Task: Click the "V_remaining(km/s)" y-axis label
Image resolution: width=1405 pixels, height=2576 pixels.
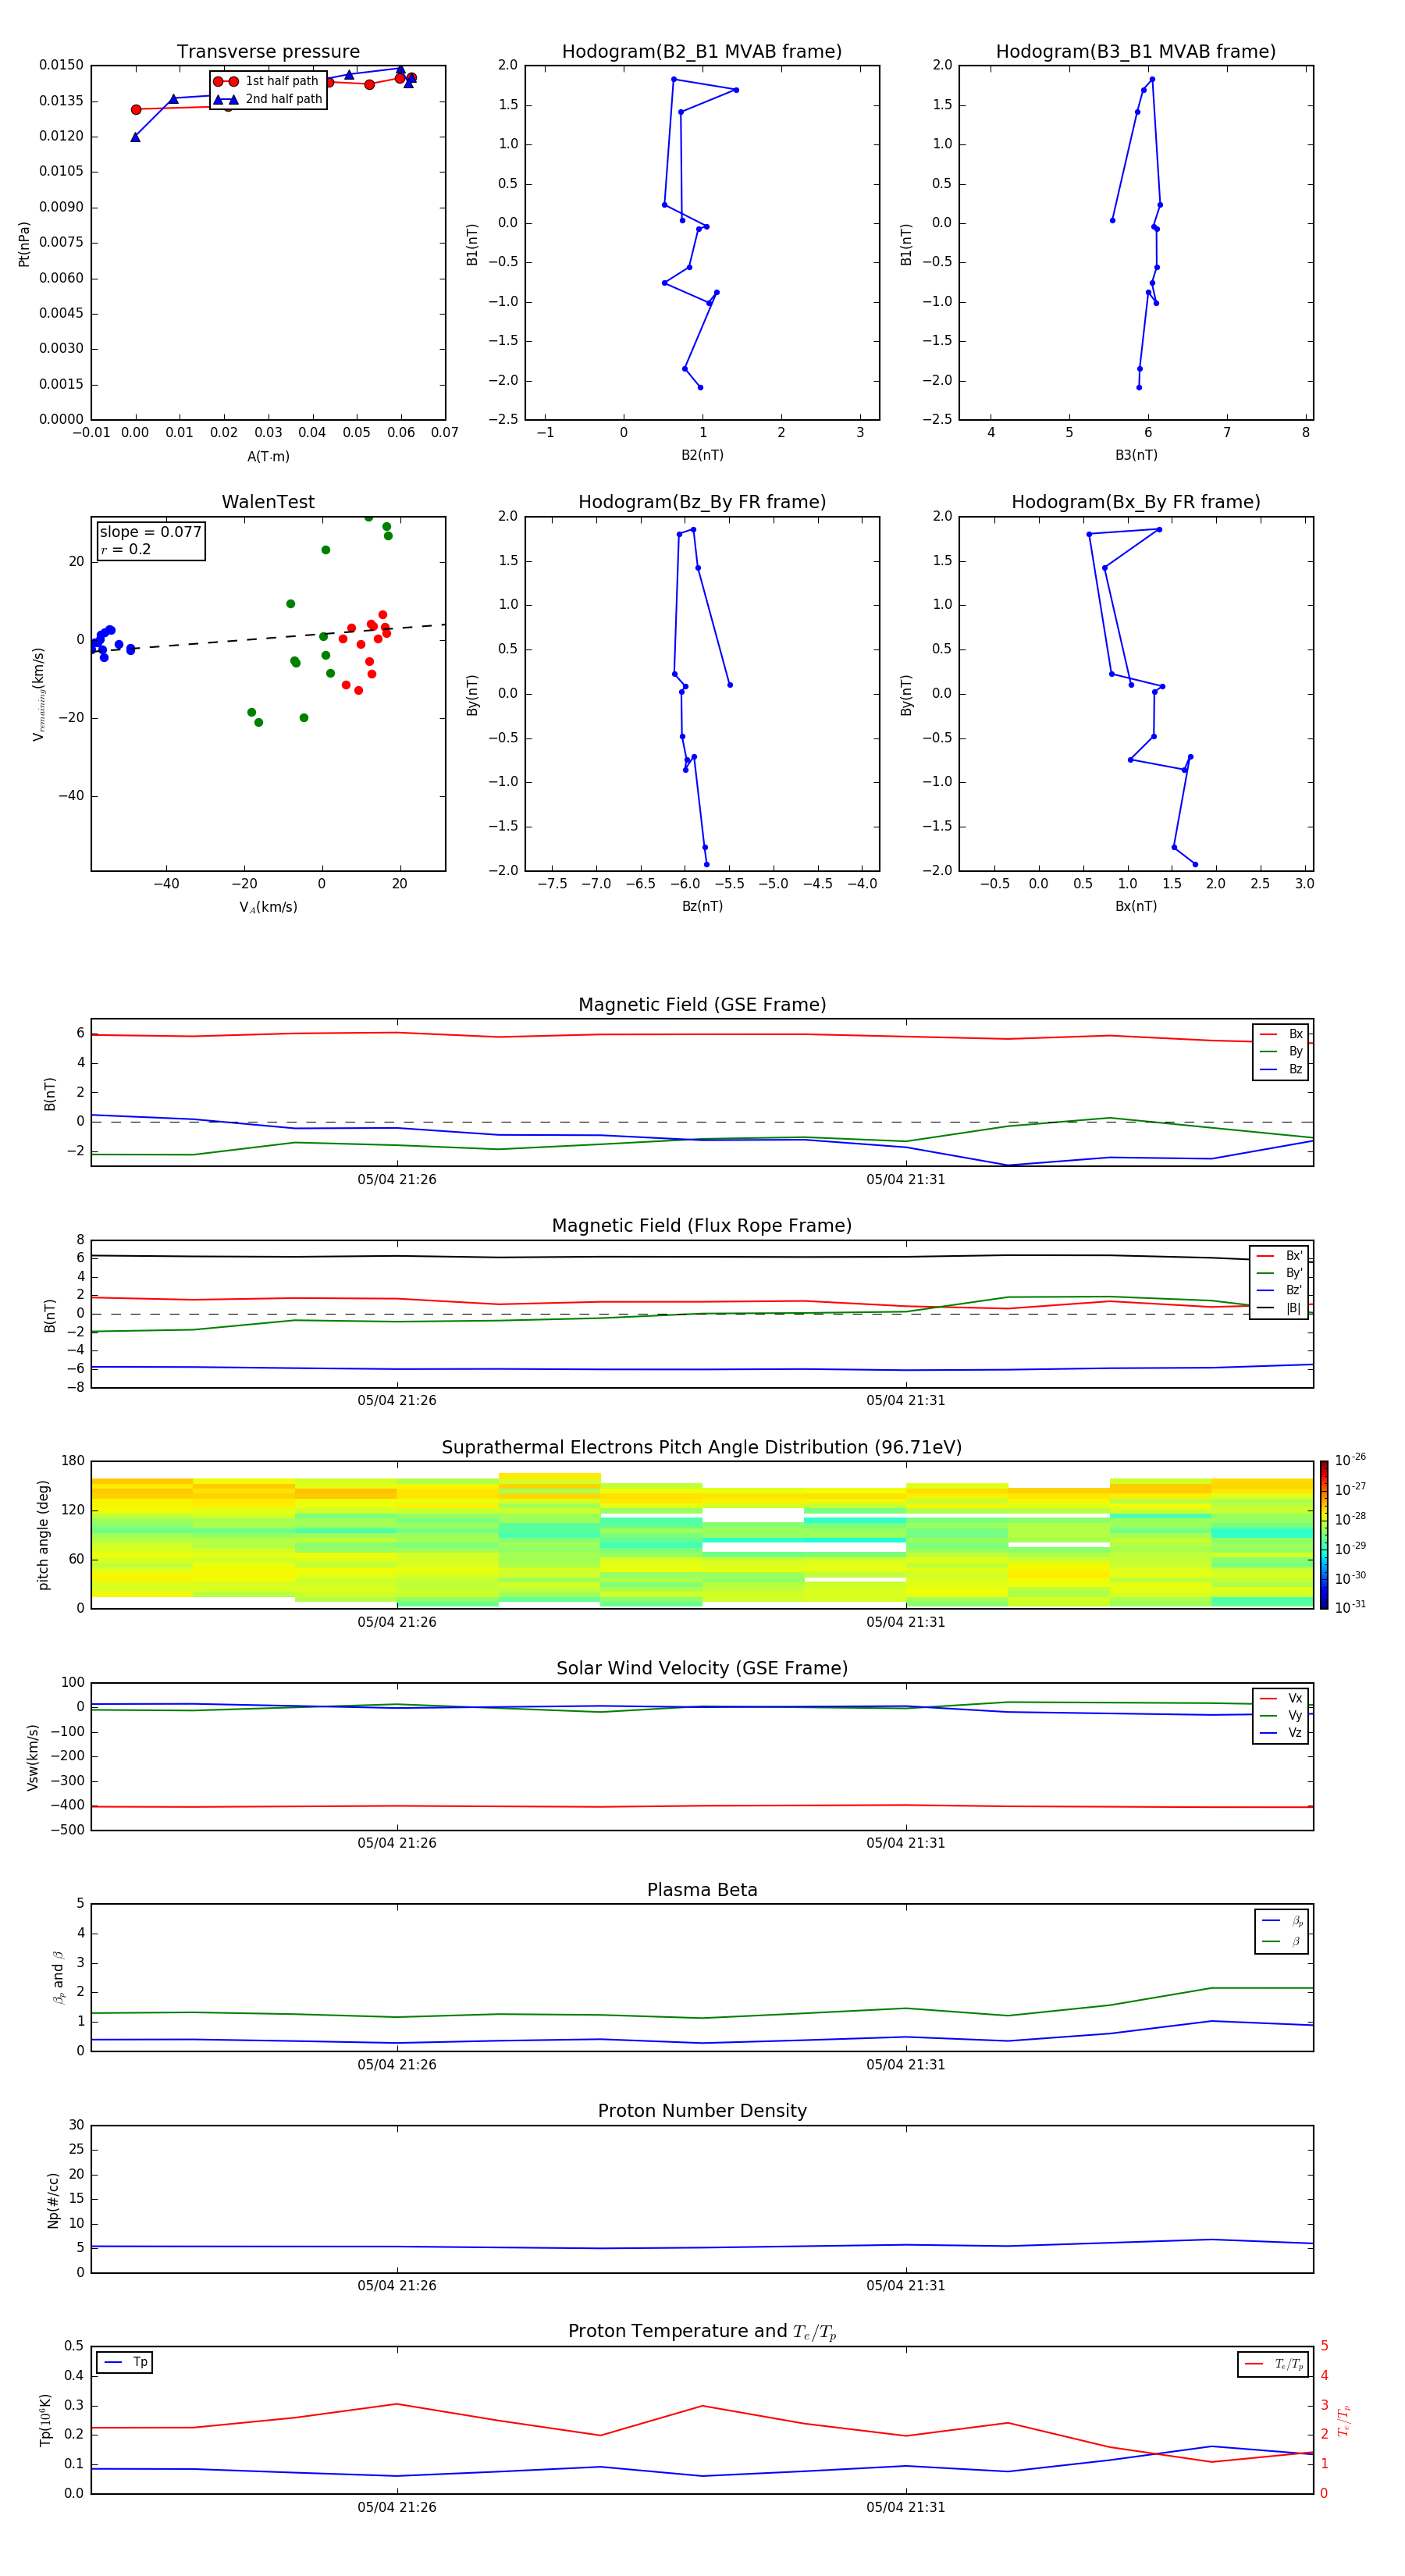Action: pyautogui.click(x=38, y=694)
